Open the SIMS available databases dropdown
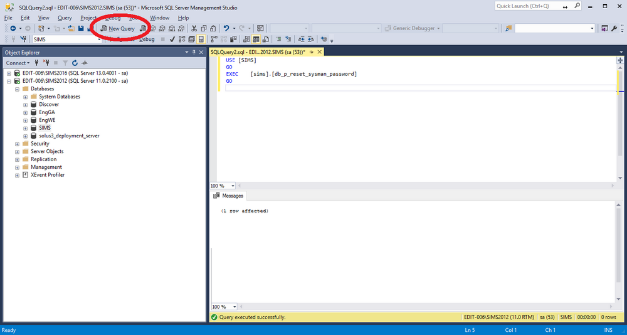 coord(100,40)
